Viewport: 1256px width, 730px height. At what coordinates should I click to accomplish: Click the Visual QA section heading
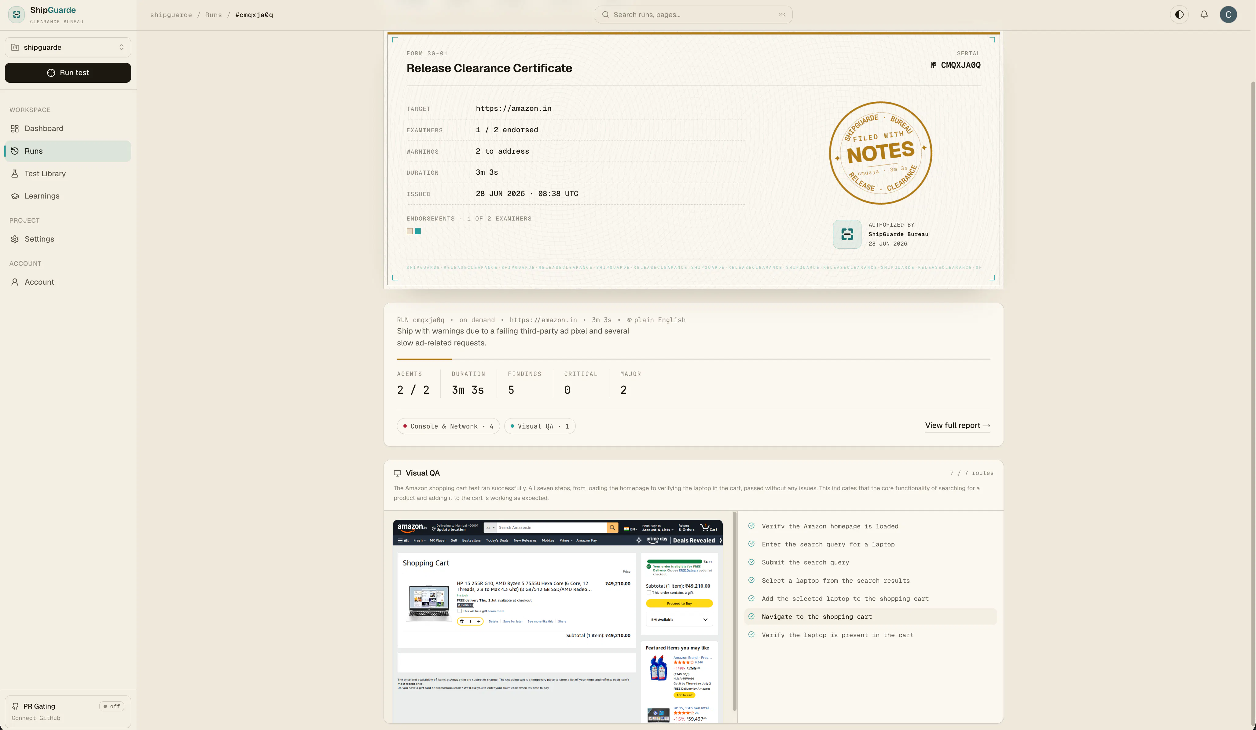(423, 473)
